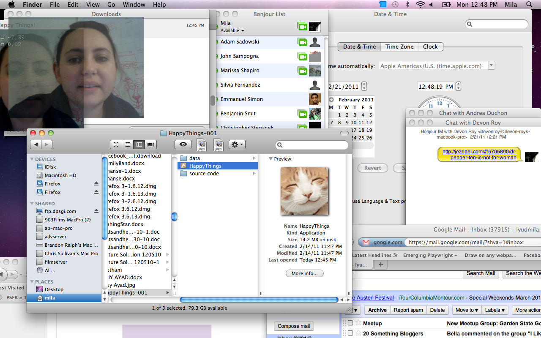Switch Finder to Cover Flow view
This screenshot has width=541, height=338.
150,144
